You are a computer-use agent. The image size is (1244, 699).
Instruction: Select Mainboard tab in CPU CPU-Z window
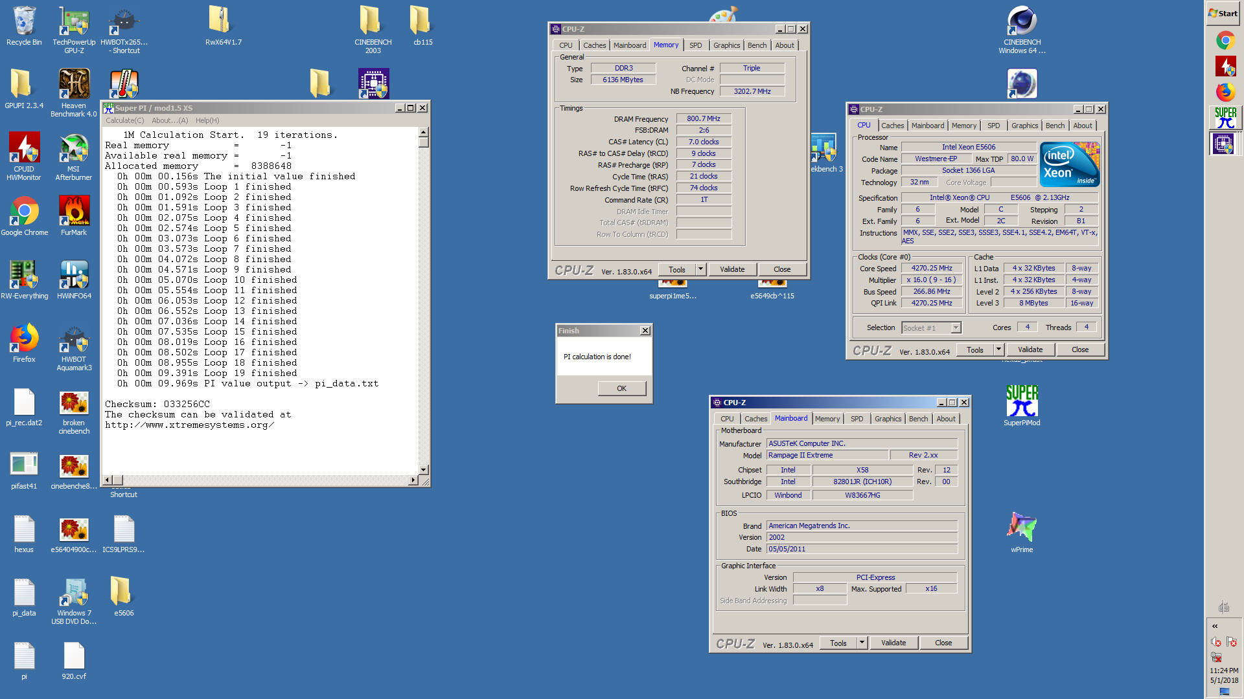(x=927, y=126)
